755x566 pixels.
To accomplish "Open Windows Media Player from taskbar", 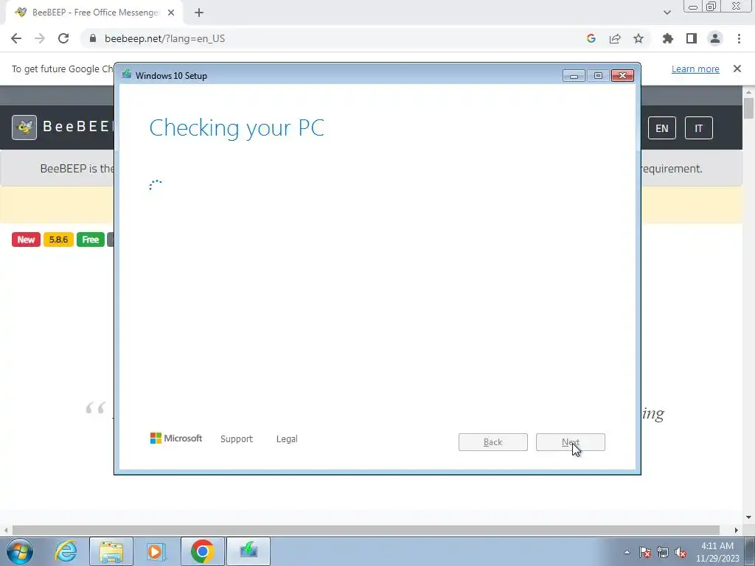I will click(156, 551).
